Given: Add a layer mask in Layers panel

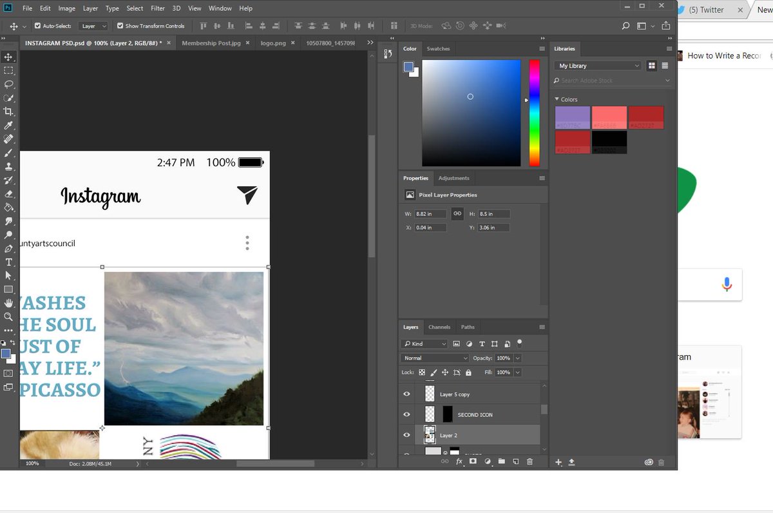Looking at the screenshot, I should coord(473,461).
